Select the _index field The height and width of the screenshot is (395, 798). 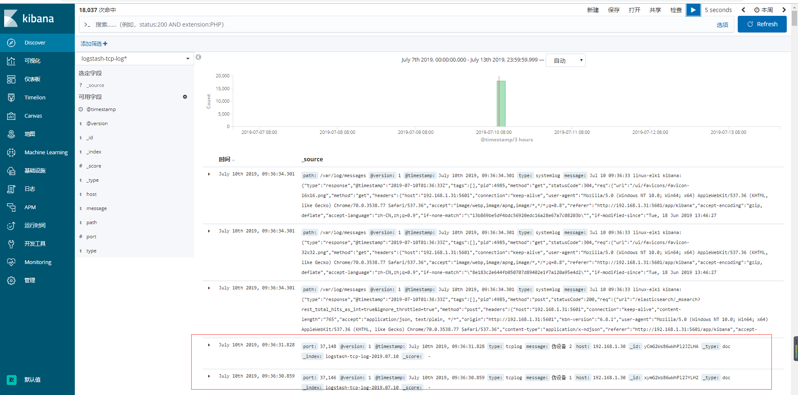click(x=94, y=152)
